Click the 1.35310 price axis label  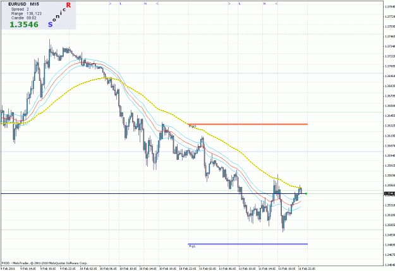pyautogui.click(x=389, y=205)
